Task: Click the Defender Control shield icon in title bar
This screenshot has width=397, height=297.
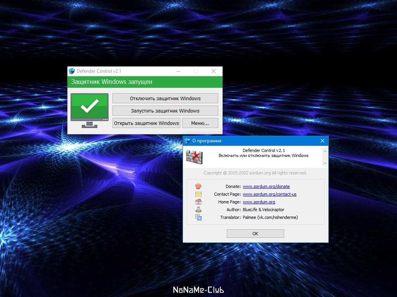Action: click(x=72, y=71)
